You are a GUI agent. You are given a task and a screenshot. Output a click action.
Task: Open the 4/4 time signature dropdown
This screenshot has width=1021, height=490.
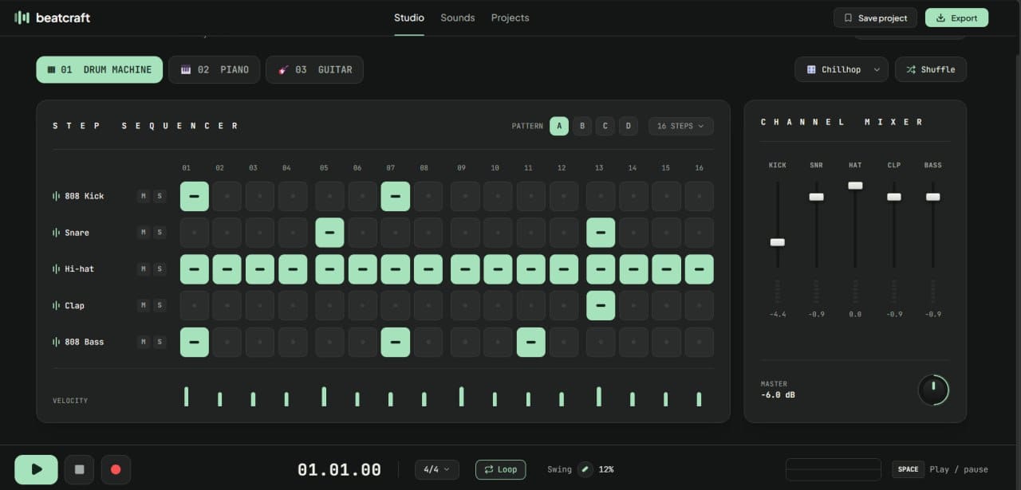point(437,469)
